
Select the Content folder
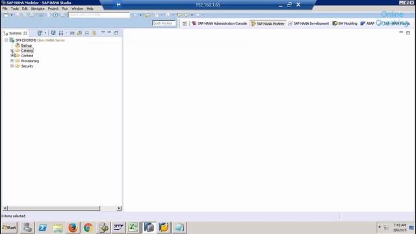(27, 56)
